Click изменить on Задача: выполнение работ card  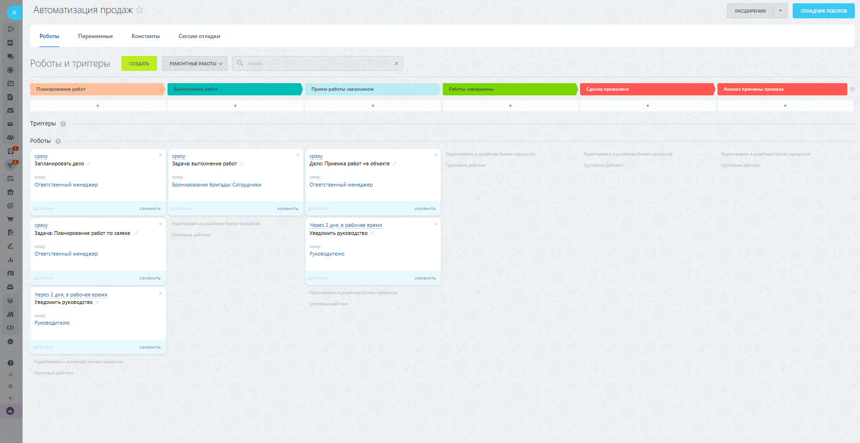[287, 209]
